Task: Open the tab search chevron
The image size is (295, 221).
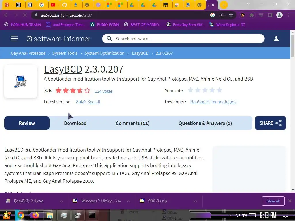Action: coord(249,4)
